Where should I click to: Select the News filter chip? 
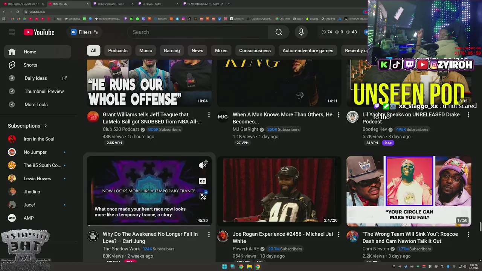pyautogui.click(x=197, y=50)
